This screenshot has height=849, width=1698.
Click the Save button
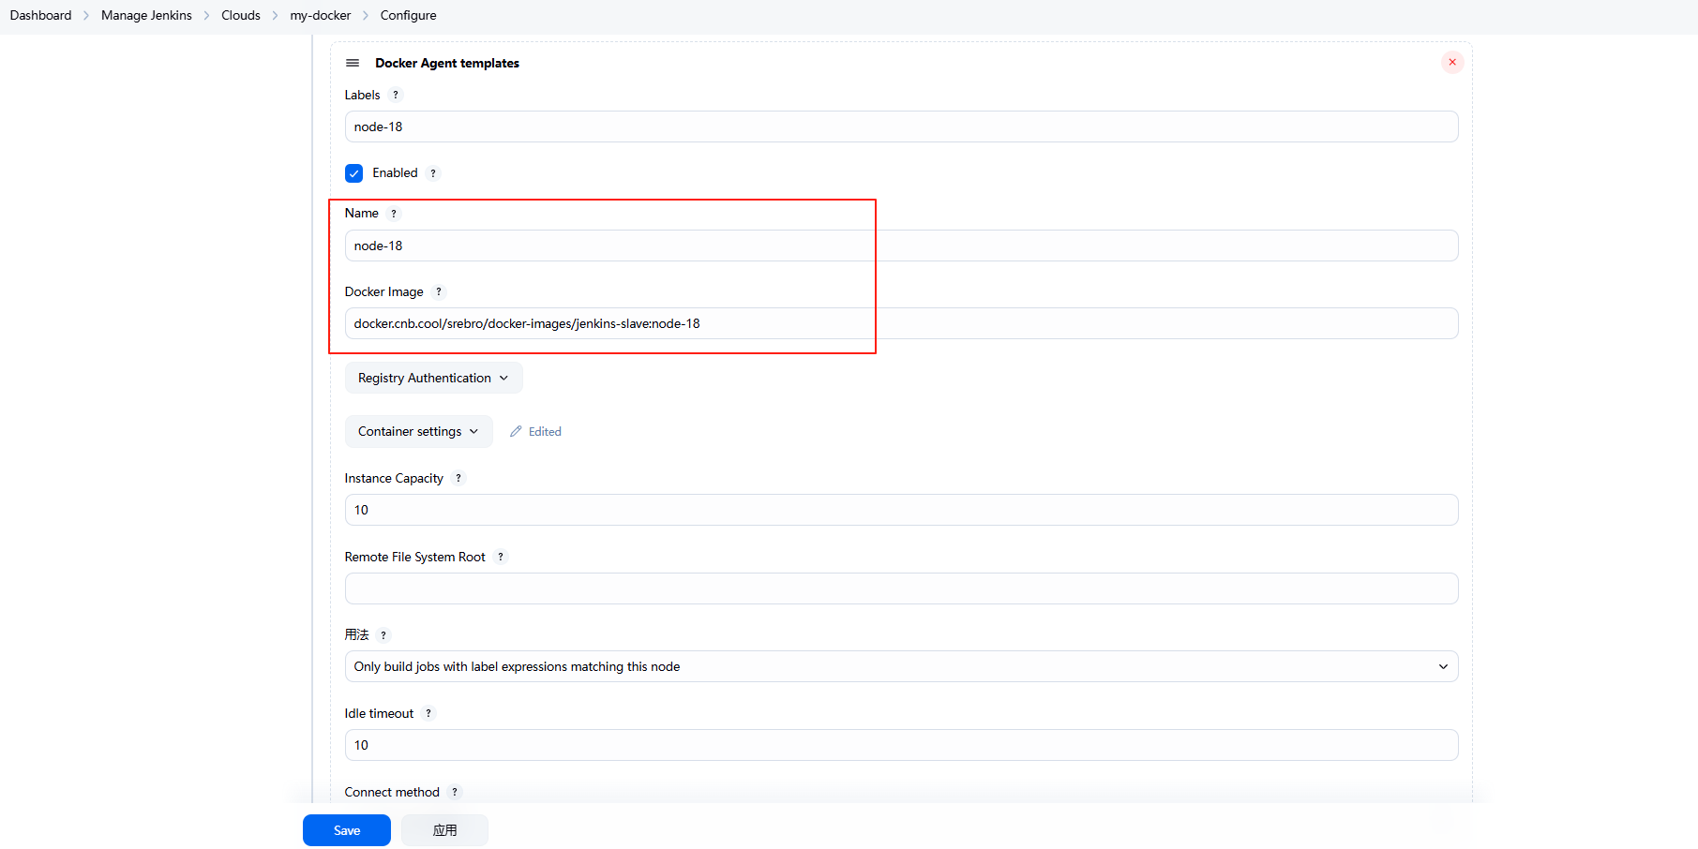(x=346, y=830)
